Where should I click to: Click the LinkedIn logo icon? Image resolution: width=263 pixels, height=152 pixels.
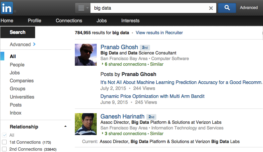pyautogui.click(x=7, y=7)
